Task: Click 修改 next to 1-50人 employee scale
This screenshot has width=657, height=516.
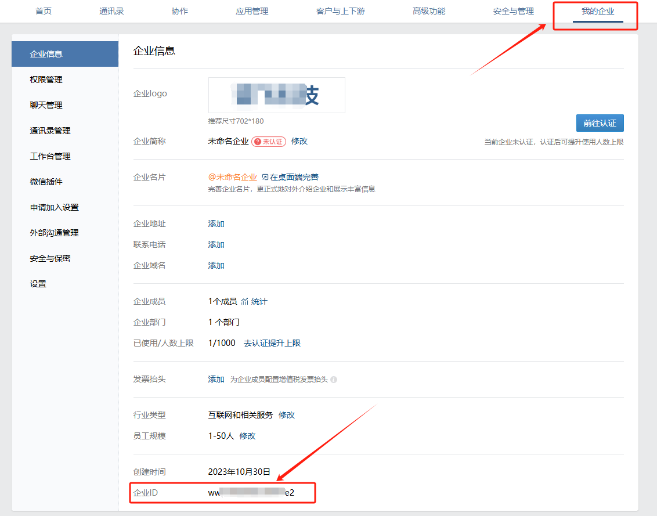Action: point(247,436)
